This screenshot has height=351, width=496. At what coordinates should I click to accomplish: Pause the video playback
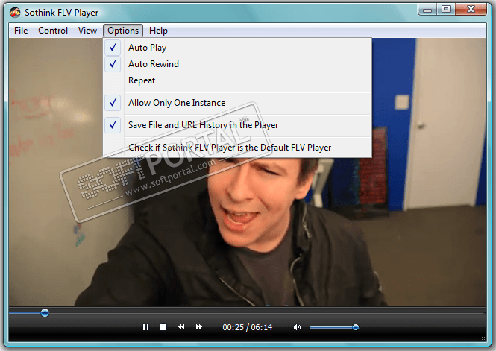145,327
